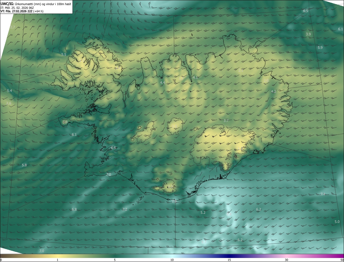Click the 15 tick on the colour scale
Viewport: 344px width, 262px height.
click(x=229, y=260)
